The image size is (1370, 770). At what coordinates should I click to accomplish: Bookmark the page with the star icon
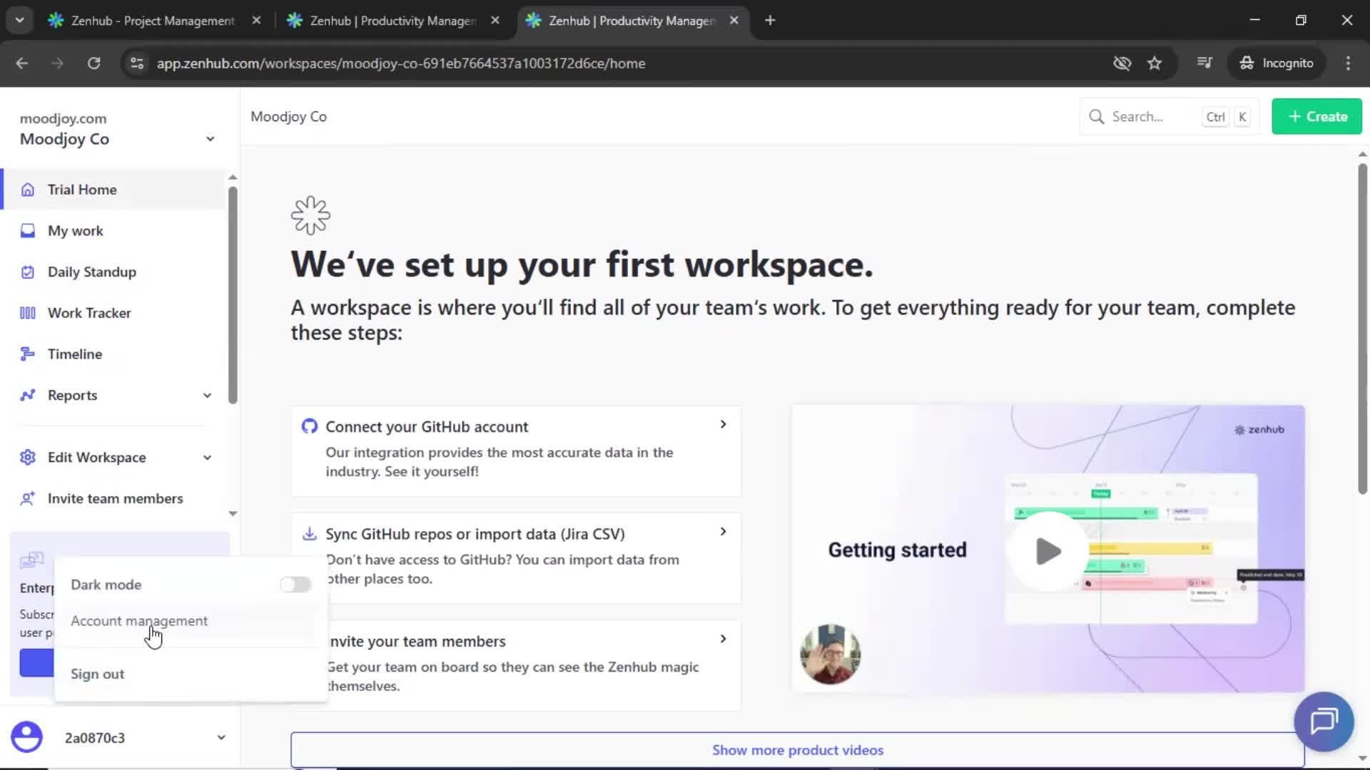[x=1155, y=63]
